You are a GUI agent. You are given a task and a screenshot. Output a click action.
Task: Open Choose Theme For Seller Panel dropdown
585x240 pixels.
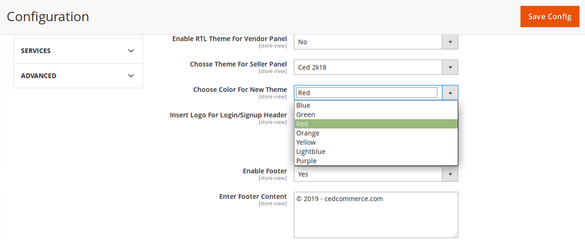point(368,67)
